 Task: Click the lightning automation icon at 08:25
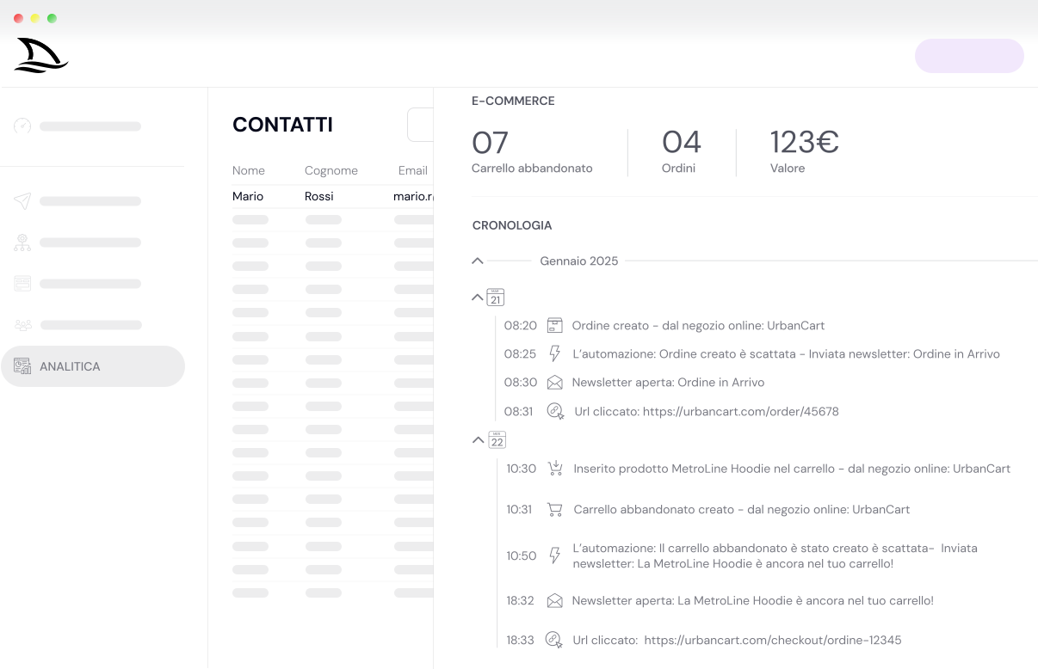(x=555, y=354)
